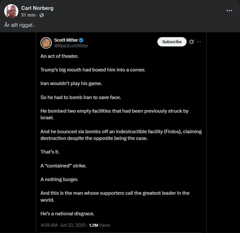Click the line "An act of theater."
This screenshot has width=240, height=233.
tap(60, 56)
